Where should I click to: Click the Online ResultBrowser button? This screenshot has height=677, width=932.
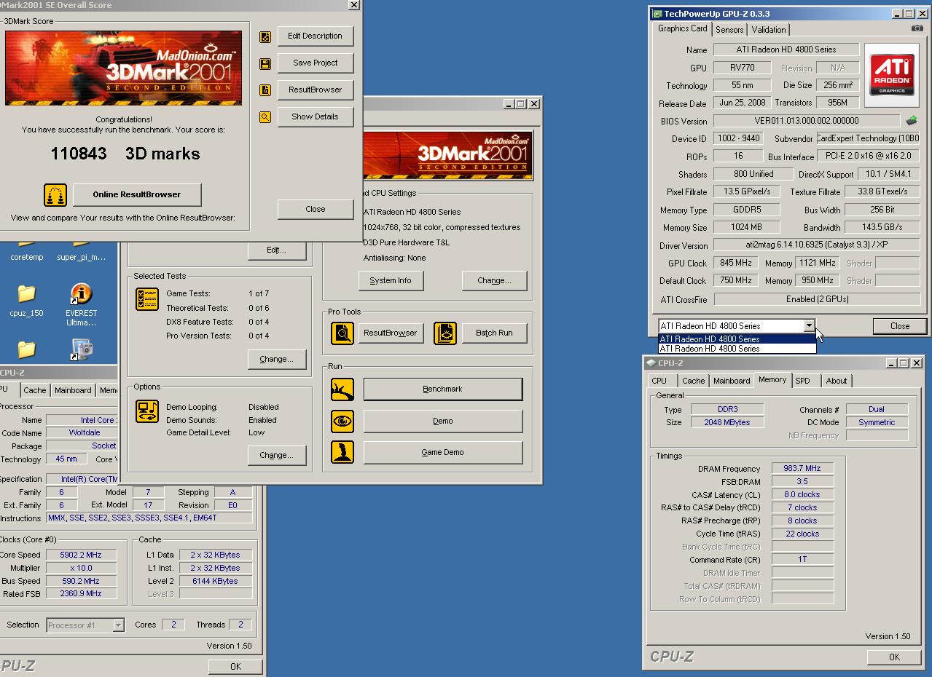click(136, 195)
